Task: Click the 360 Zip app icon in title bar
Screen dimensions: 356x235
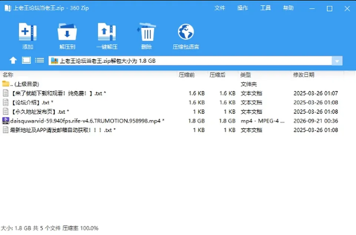Action: click(8, 8)
